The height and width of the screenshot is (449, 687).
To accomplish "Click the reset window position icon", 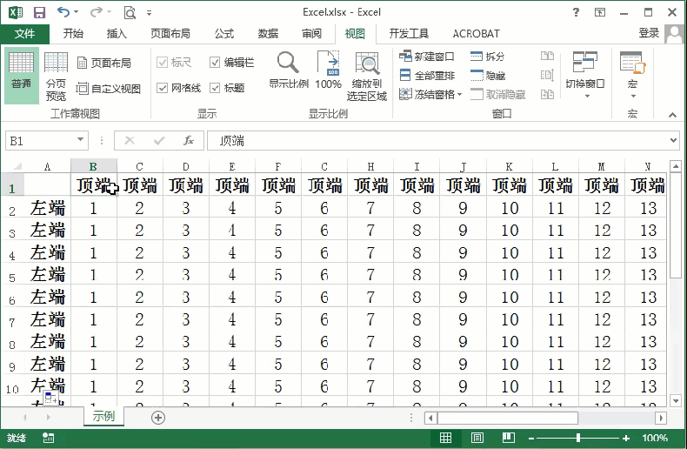I will 547,94.
